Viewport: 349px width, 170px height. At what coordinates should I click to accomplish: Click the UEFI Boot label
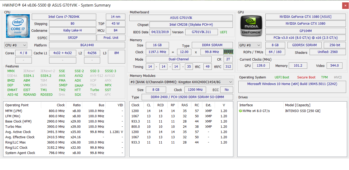[282, 77]
